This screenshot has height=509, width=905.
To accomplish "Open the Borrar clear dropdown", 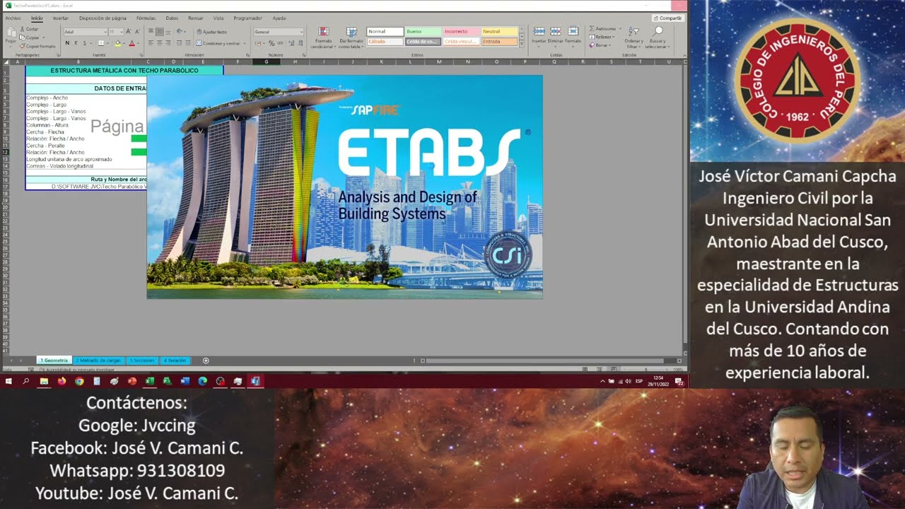I will point(601,45).
